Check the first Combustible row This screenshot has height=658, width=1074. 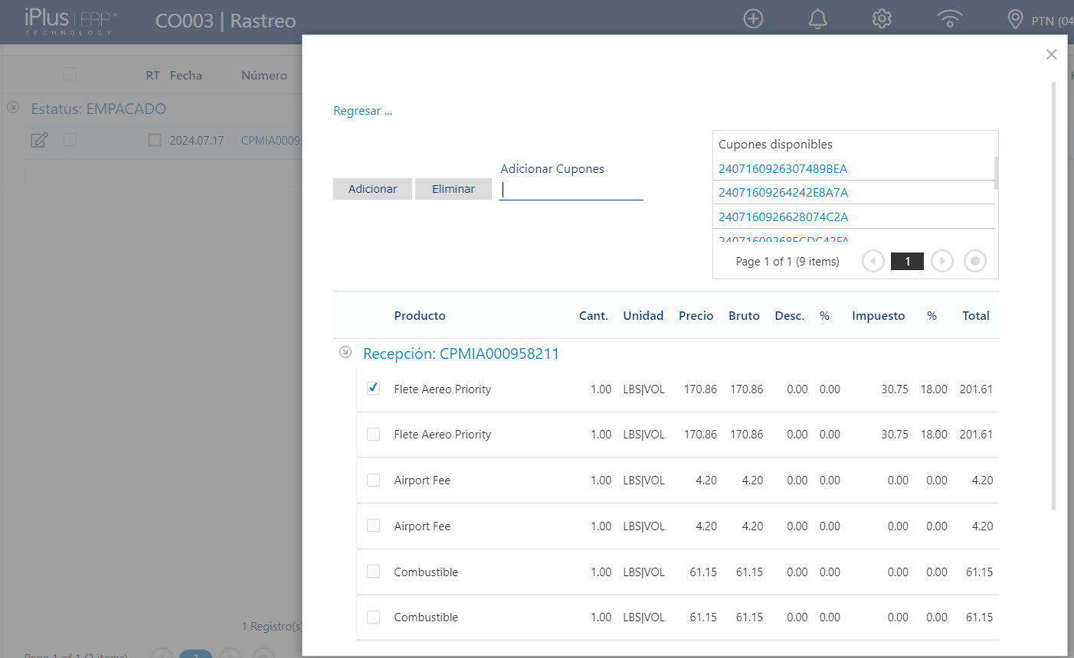(x=373, y=572)
